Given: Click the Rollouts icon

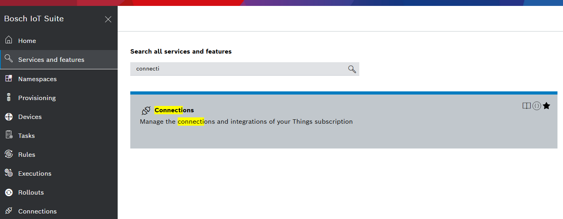Looking at the screenshot, I should 9,192.
